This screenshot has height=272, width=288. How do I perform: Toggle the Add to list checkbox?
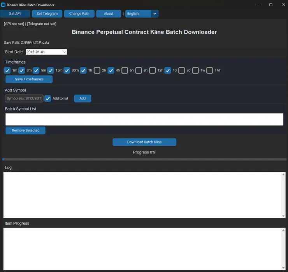[47, 98]
